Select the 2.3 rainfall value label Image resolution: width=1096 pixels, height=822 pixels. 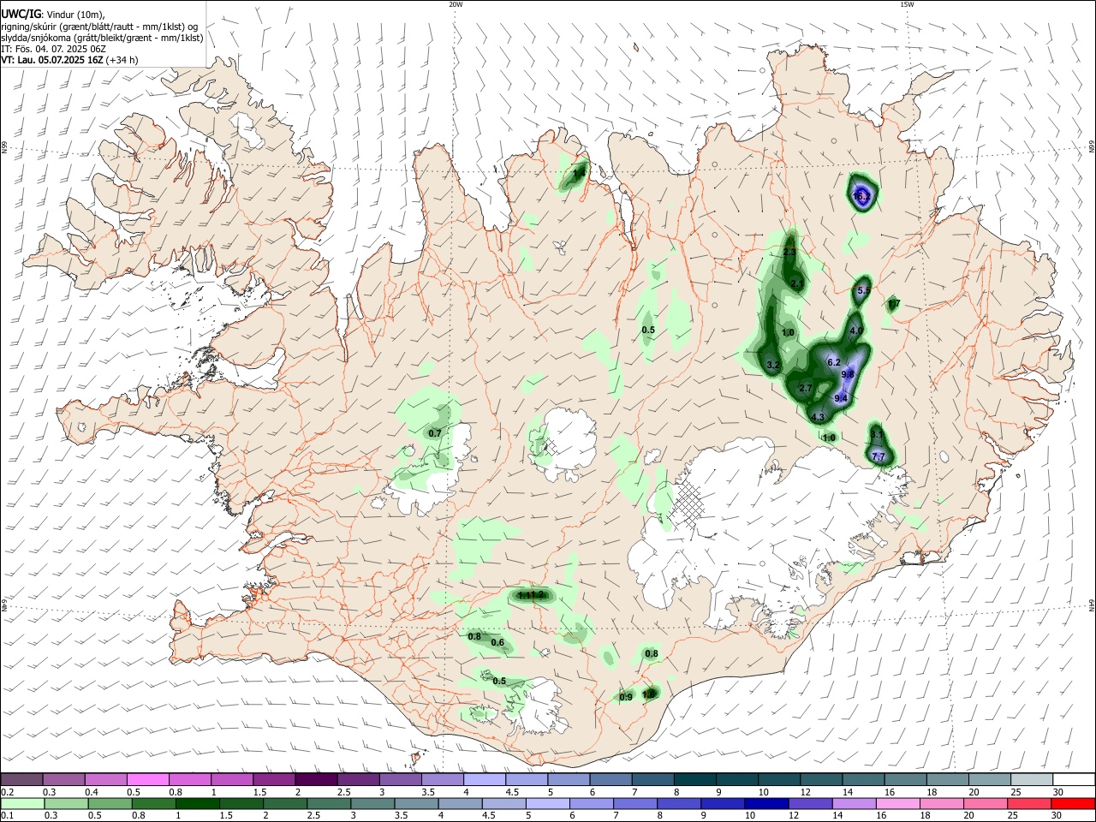789,253
